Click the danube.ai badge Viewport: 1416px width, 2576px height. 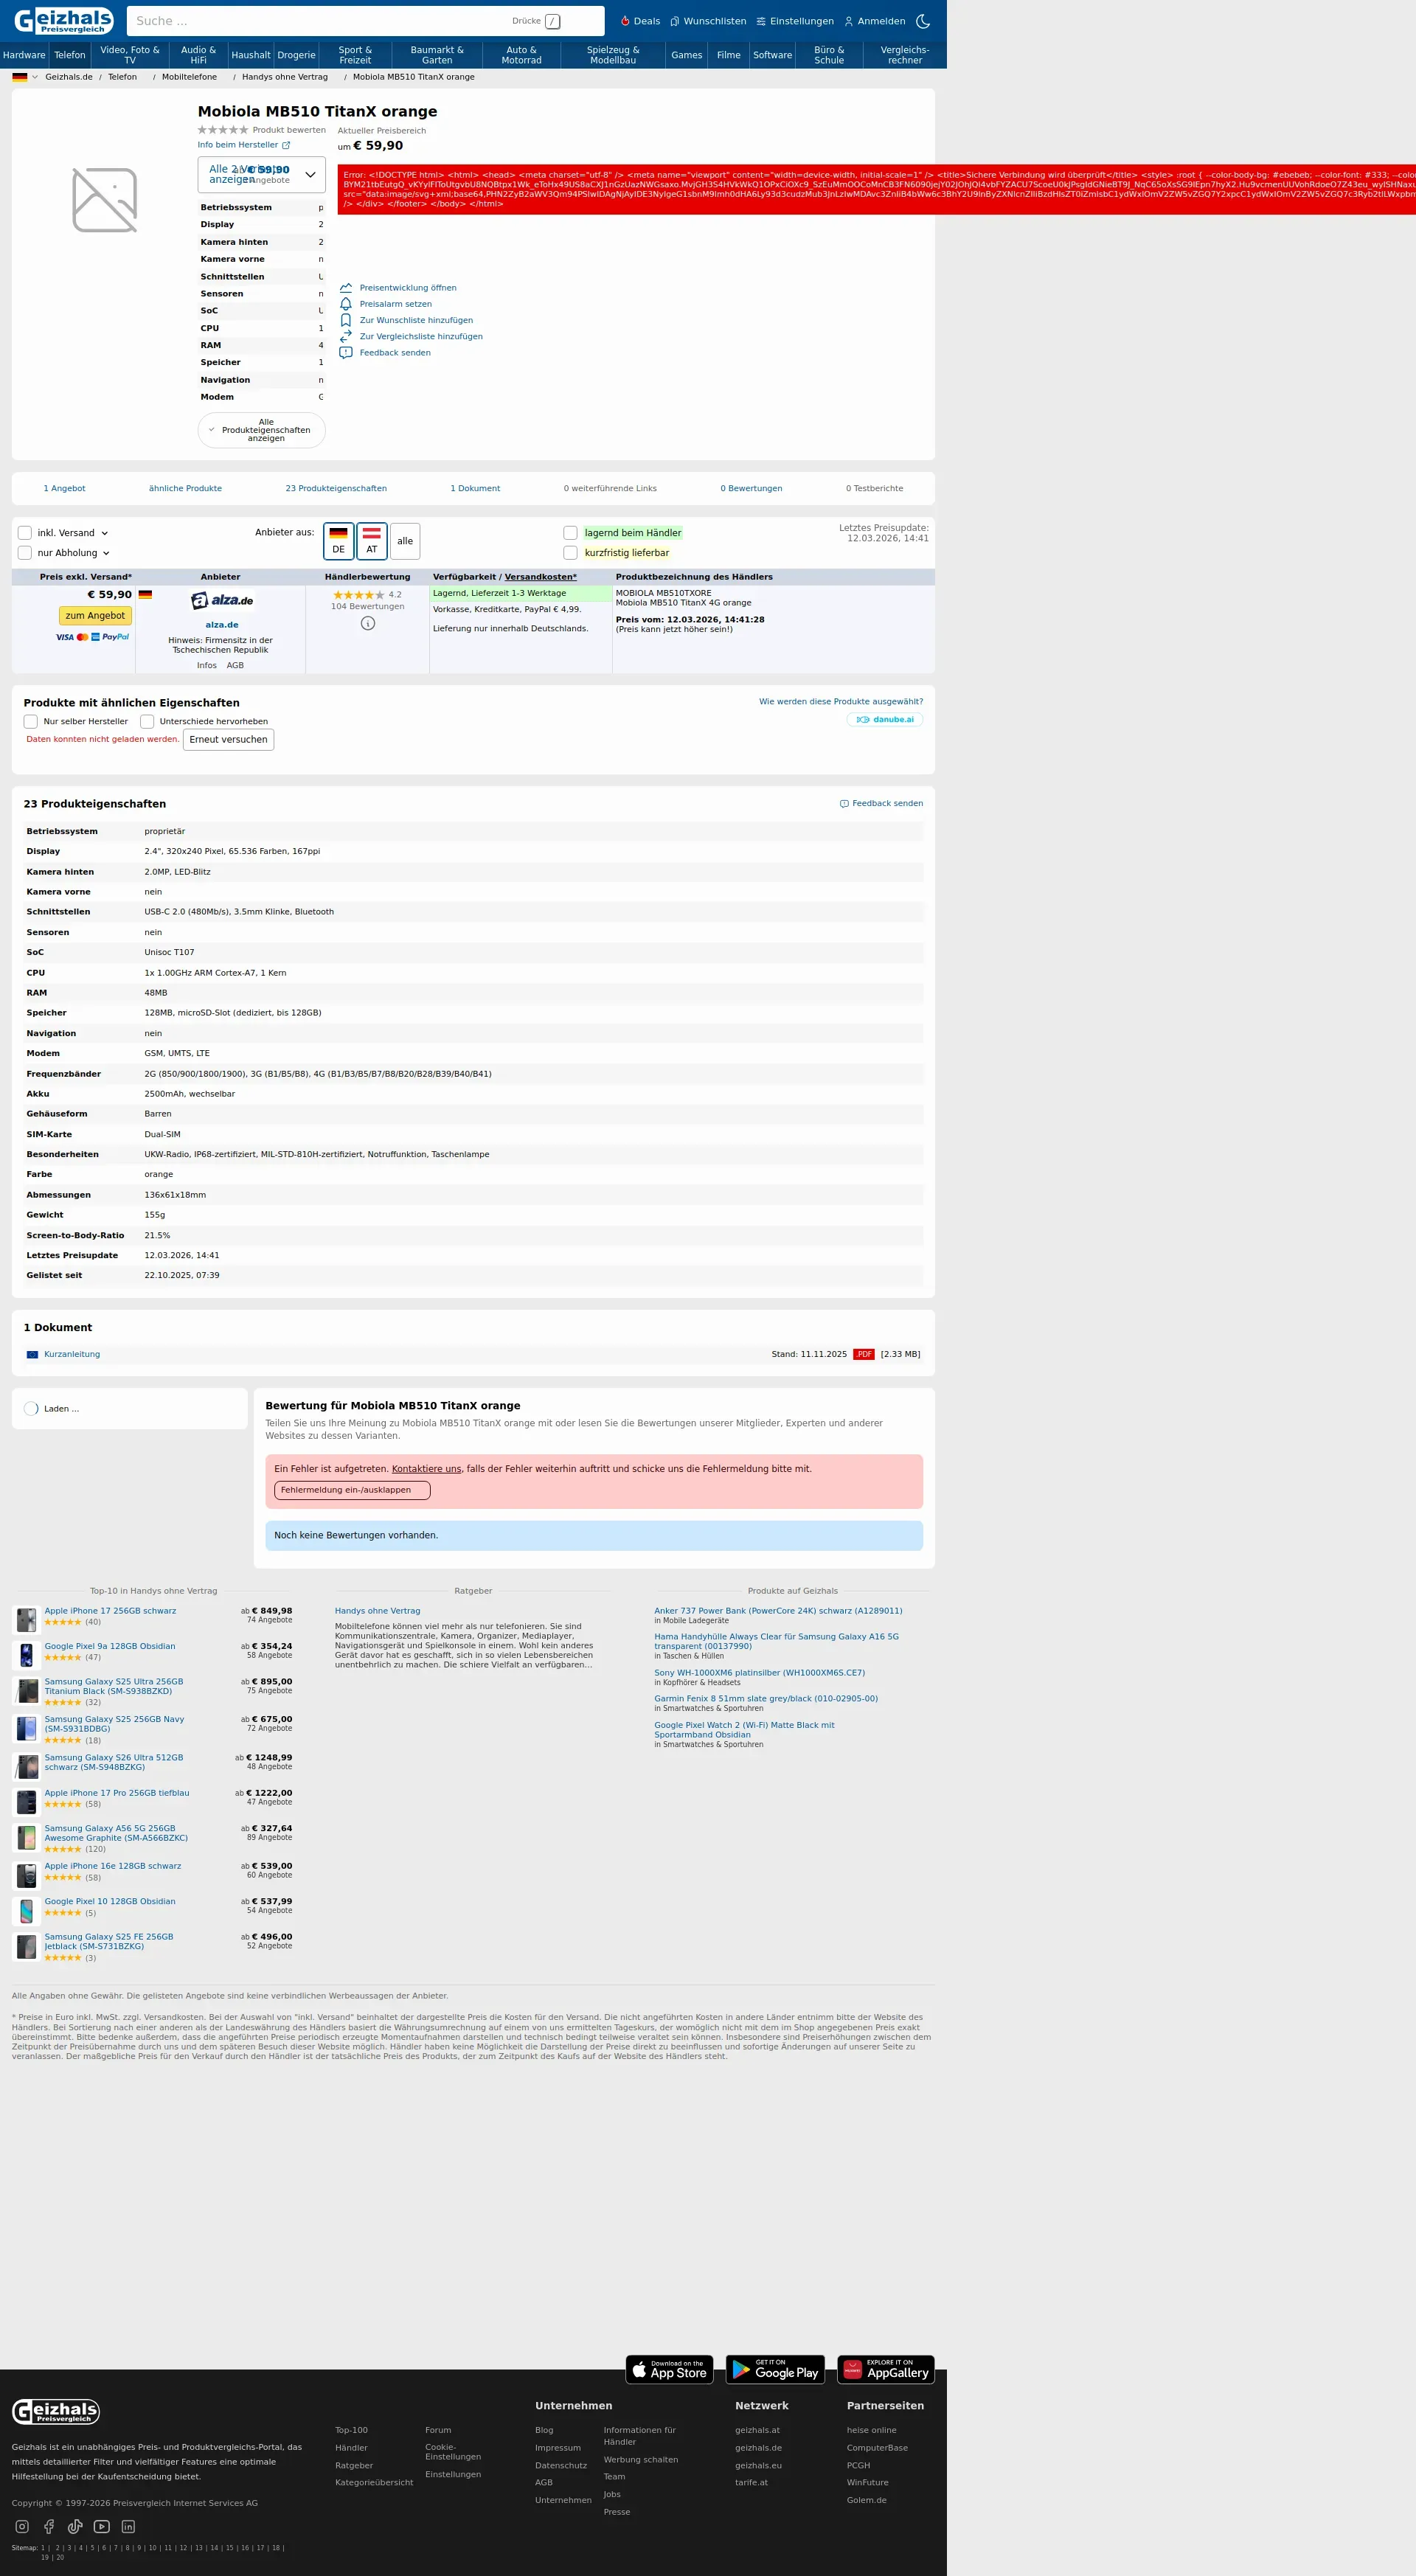click(x=885, y=720)
